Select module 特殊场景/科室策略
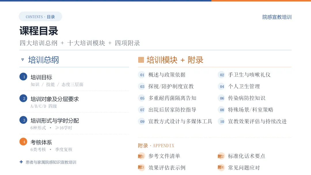 coord(251,110)
